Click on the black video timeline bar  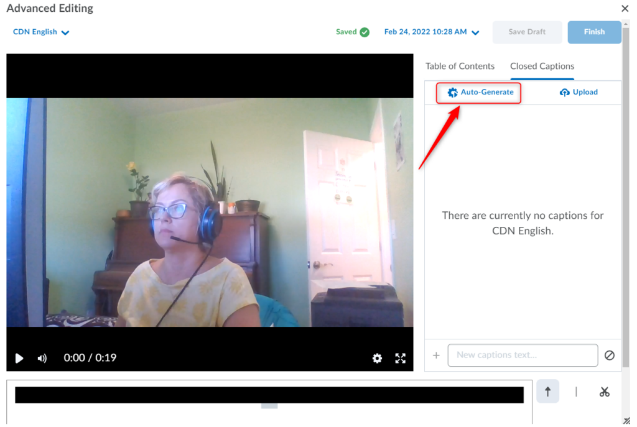click(x=269, y=395)
